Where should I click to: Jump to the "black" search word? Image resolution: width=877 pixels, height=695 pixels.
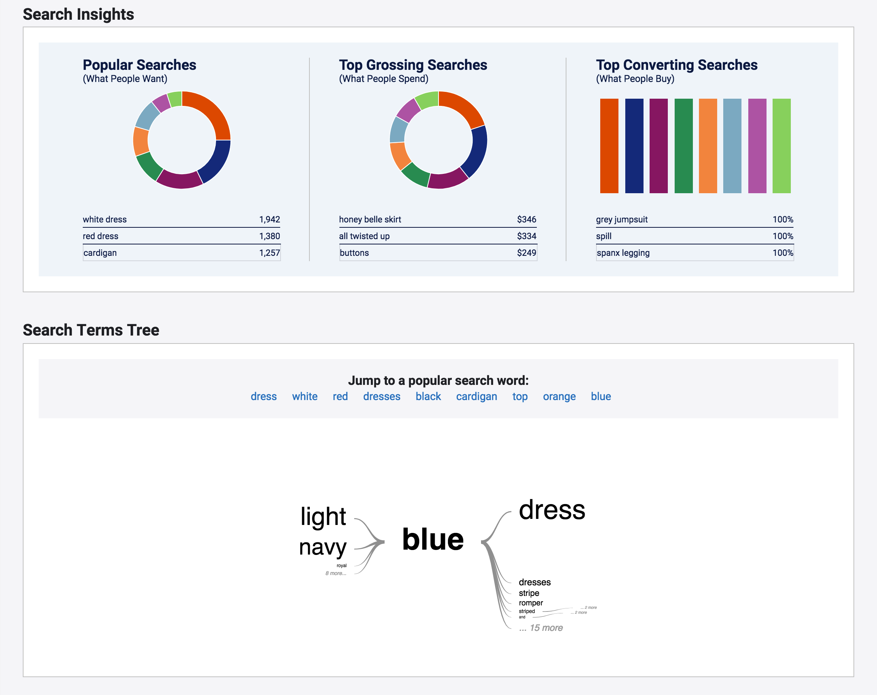(428, 397)
